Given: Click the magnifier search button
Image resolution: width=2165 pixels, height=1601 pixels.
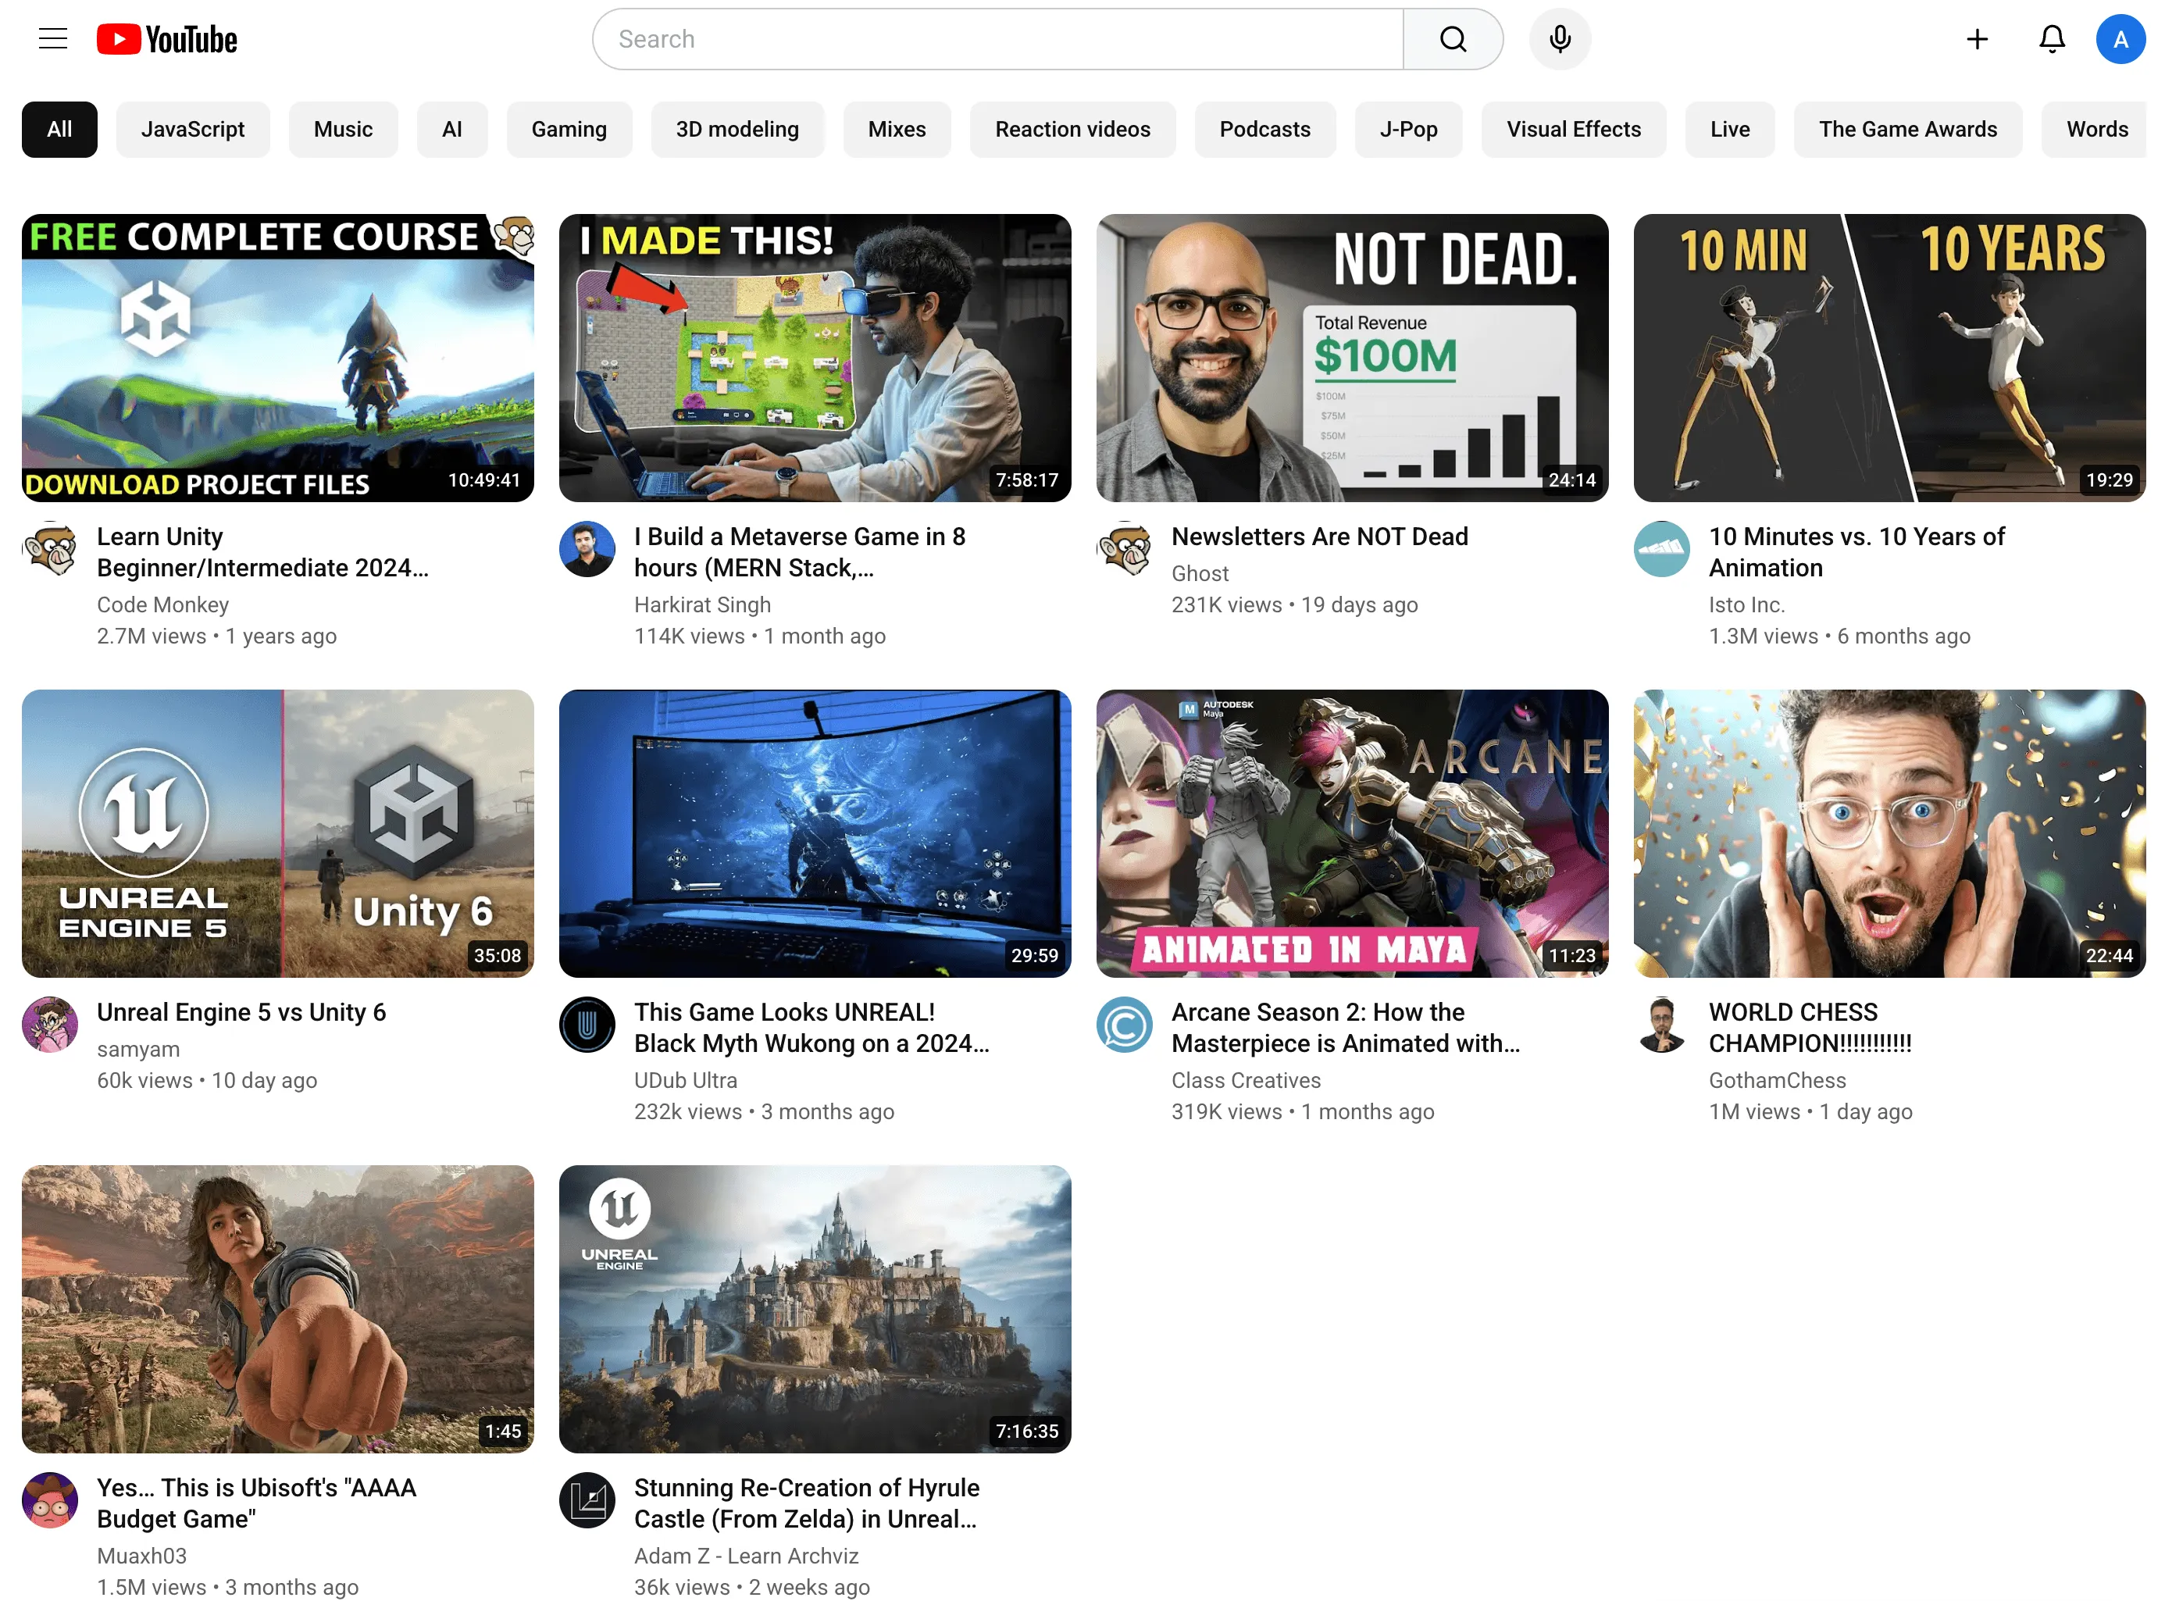Looking at the screenshot, I should 1452,39.
